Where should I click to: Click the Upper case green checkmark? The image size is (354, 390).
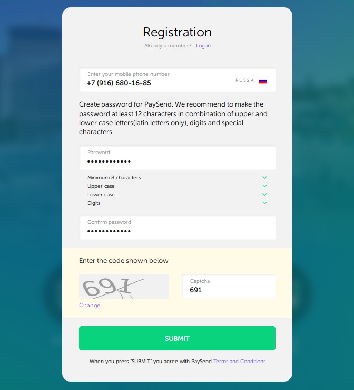click(264, 186)
